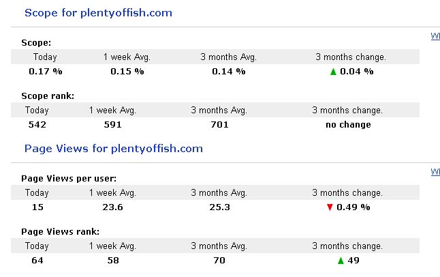Select the Scope today value 0.17 %
Image resolution: width=440 pixels, height=277 pixels.
[45, 71]
